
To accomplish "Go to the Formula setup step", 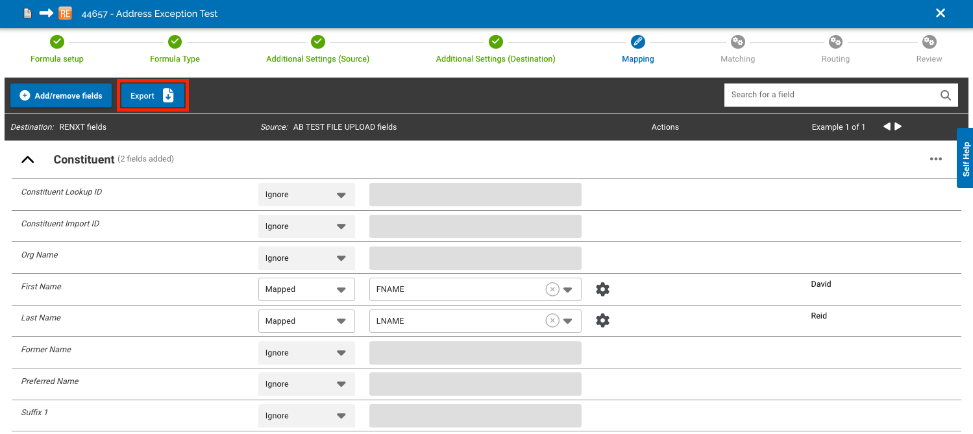I will click(57, 43).
